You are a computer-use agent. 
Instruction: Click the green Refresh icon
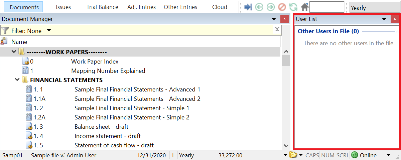(293, 7)
